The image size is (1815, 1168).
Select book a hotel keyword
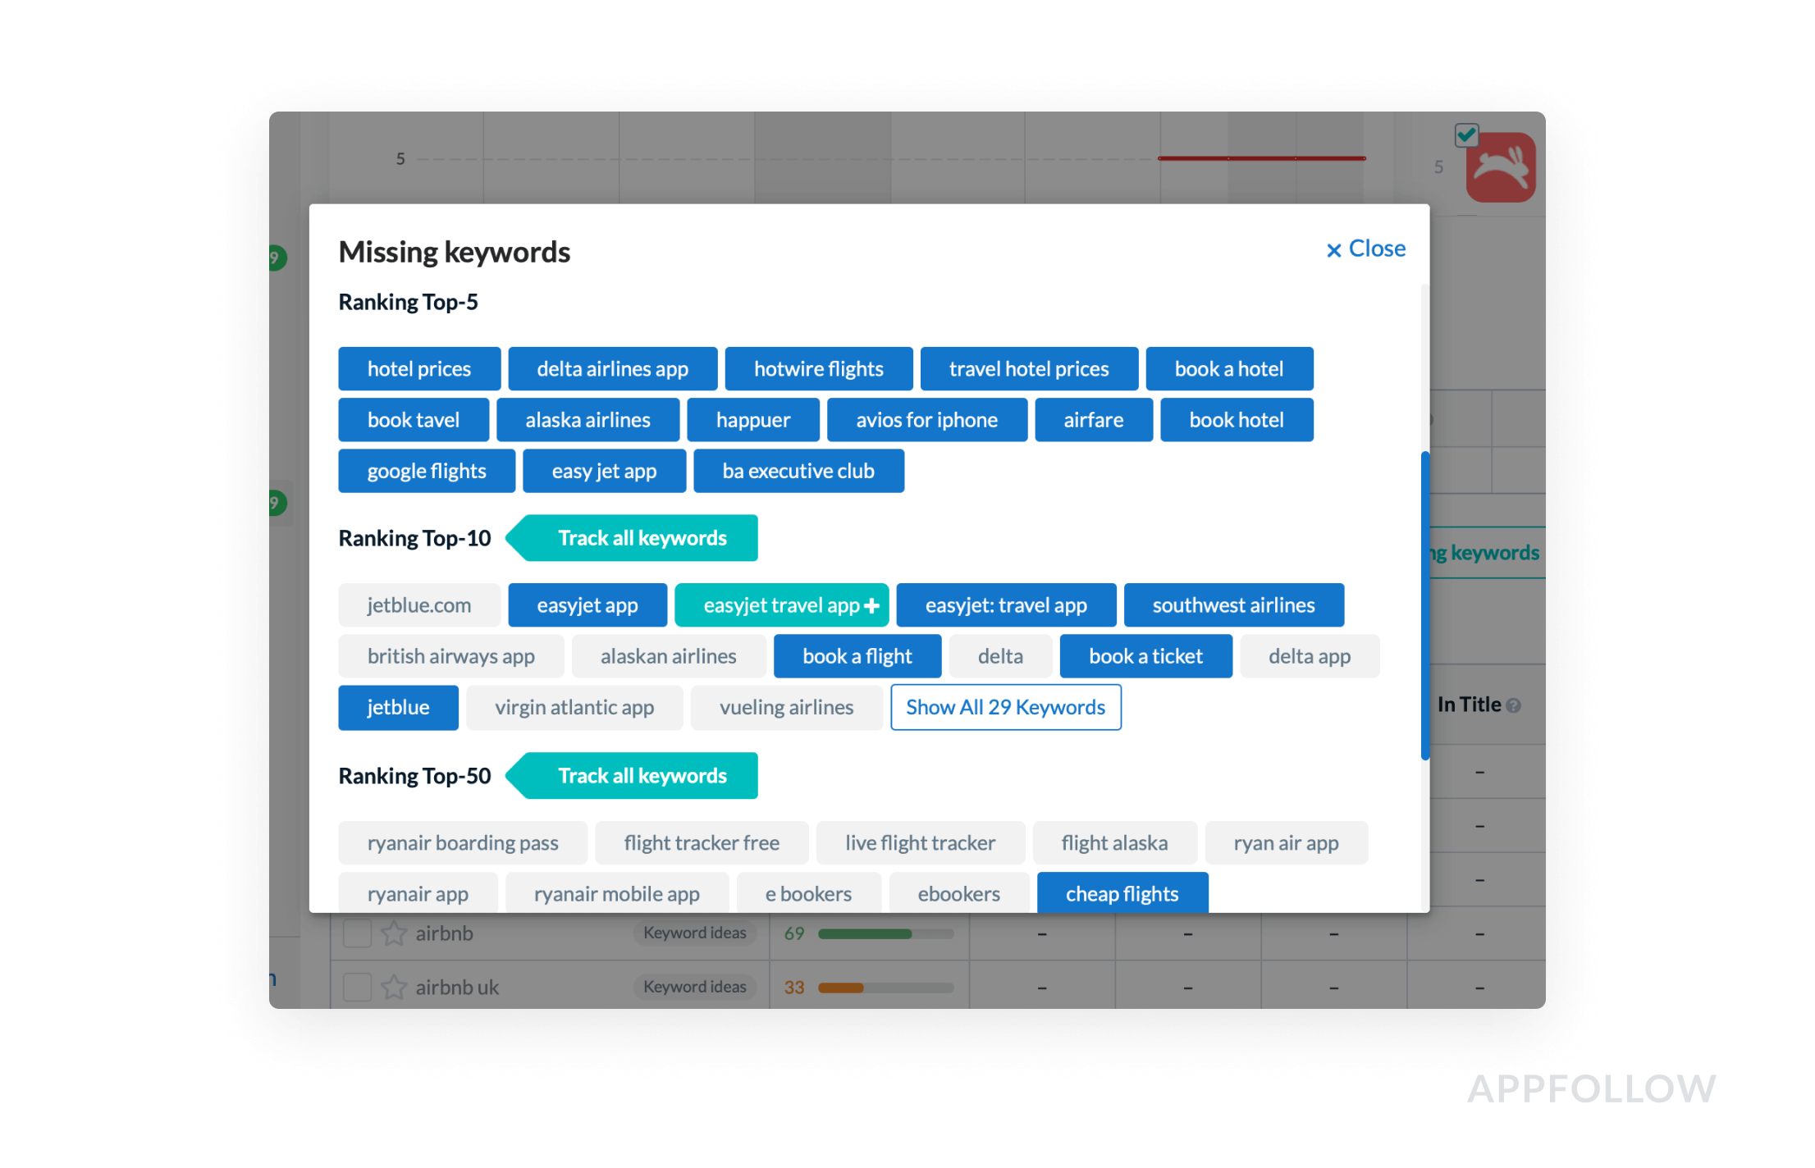tap(1229, 369)
